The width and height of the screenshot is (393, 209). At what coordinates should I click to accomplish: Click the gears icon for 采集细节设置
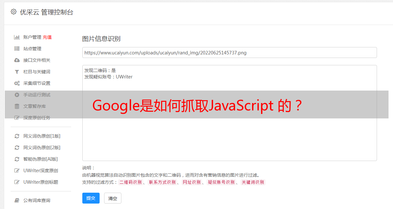[17, 83]
